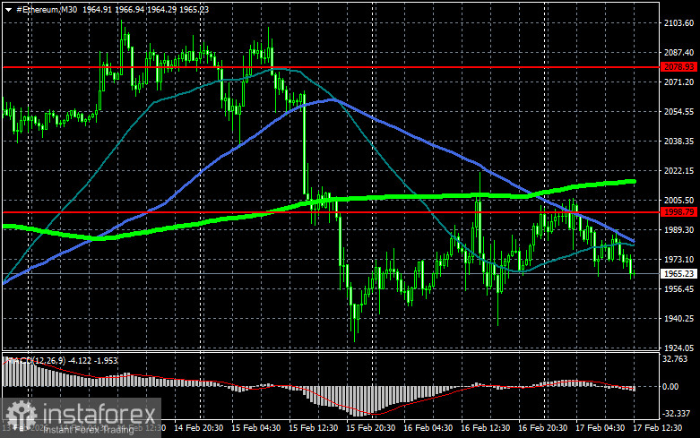
Task: Click the 2054.55 price scale value
Action: coord(679,111)
